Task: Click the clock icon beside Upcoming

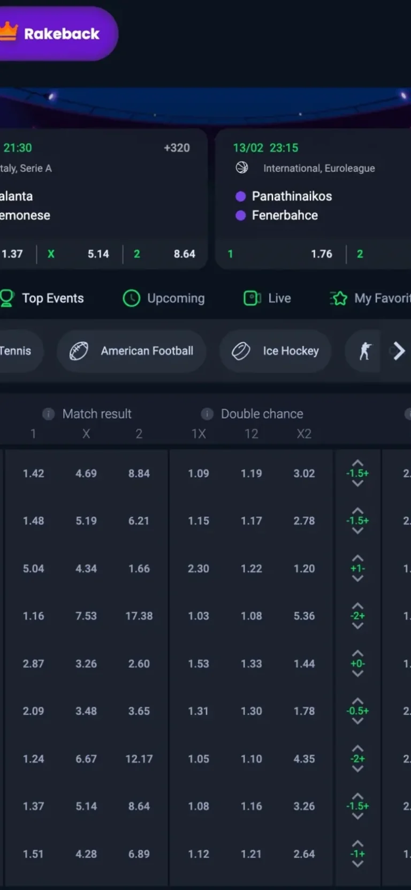Action: (x=131, y=298)
